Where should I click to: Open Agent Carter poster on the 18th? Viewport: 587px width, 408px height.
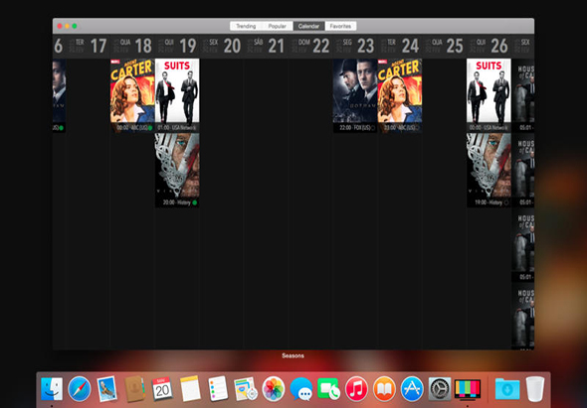click(132, 90)
